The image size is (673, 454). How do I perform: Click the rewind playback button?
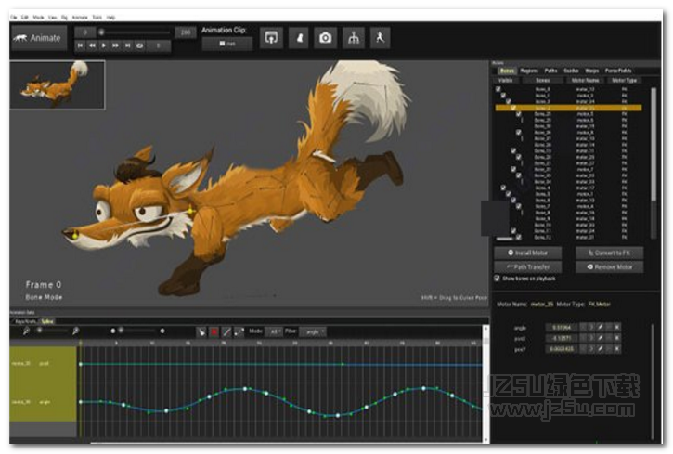click(92, 45)
